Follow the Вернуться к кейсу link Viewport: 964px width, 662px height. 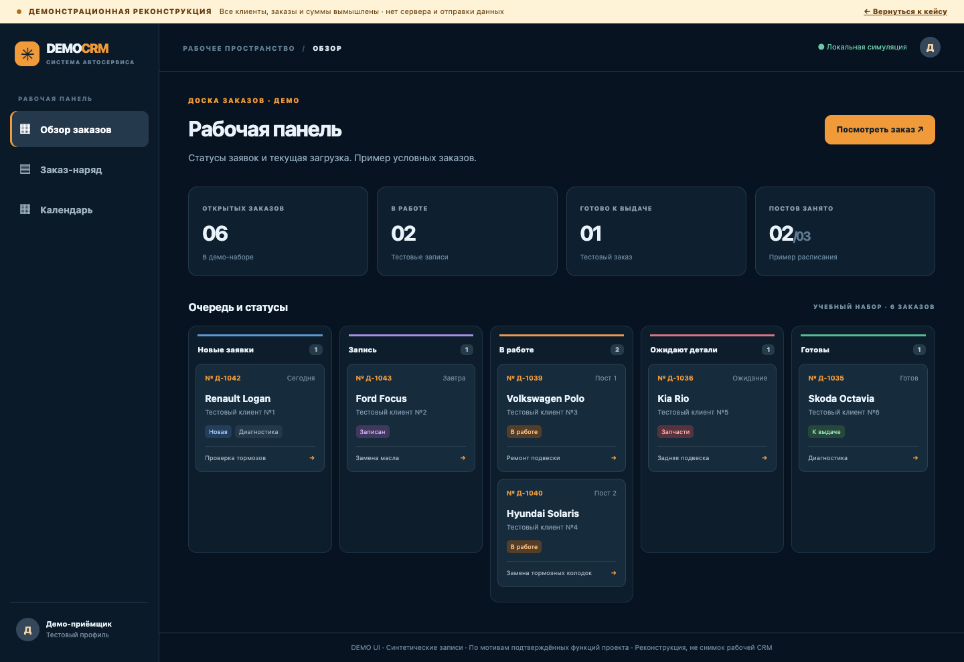pyautogui.click(x=905, y=11)
